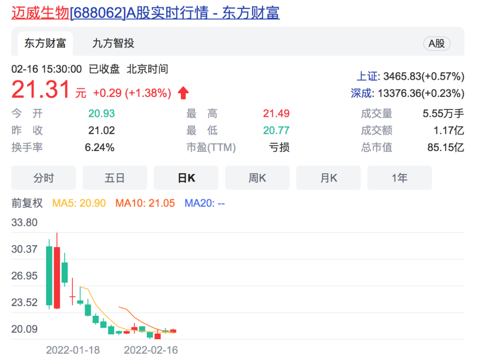Select the 日K daily candlestick tab
The width and height of the screenshot is (479, 361).
tap(186, 178)
